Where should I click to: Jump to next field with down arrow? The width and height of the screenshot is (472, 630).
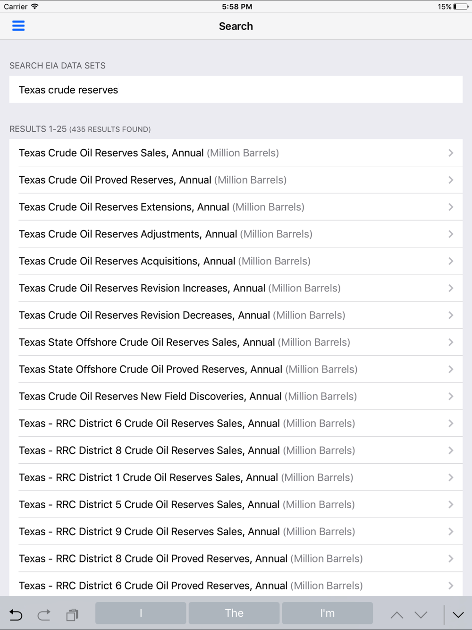(421, 614)
